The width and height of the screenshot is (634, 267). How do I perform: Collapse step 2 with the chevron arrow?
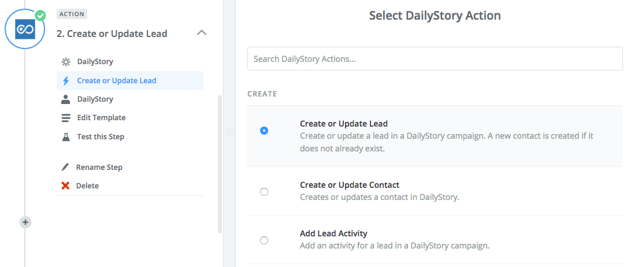tap(201, 33)
